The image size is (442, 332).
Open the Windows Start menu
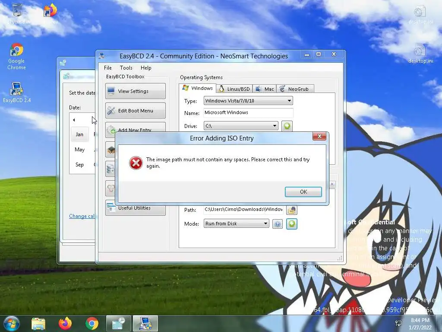[x=12, y=323]
